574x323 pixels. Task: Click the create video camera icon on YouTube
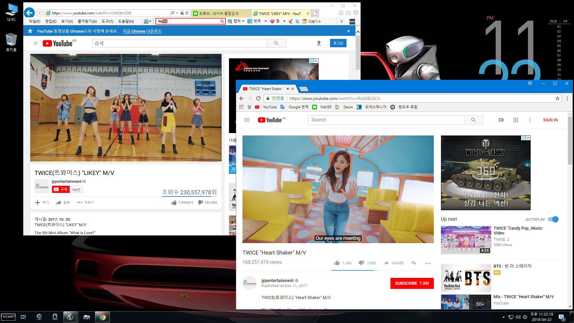[x=501, y=120]
